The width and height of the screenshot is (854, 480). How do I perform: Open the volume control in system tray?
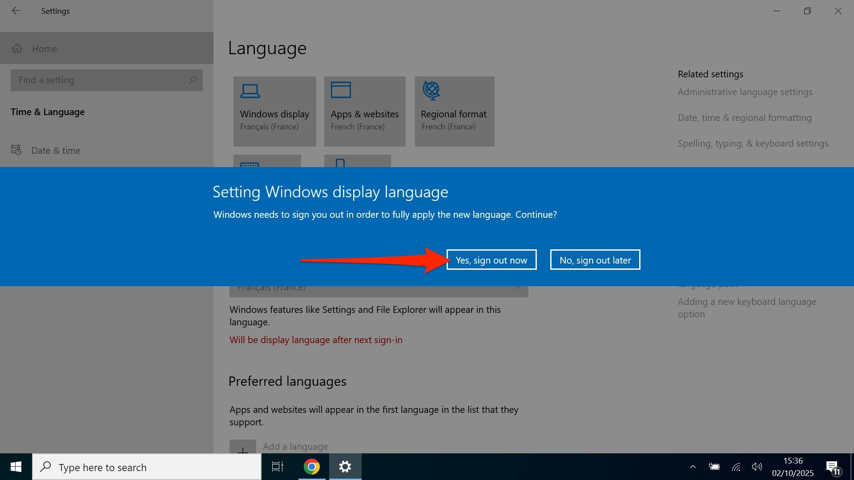(757, 467)
